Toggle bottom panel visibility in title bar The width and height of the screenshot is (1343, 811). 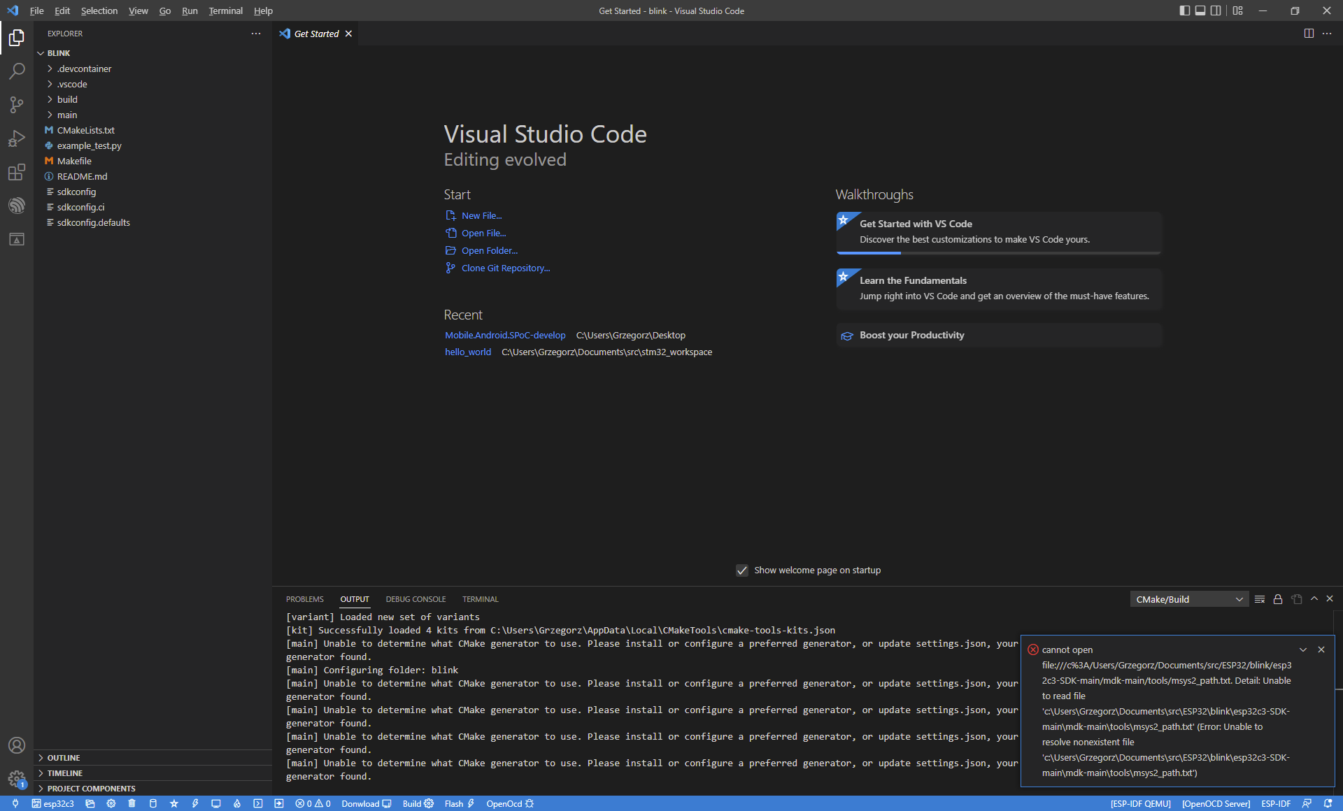[1200, 10]
